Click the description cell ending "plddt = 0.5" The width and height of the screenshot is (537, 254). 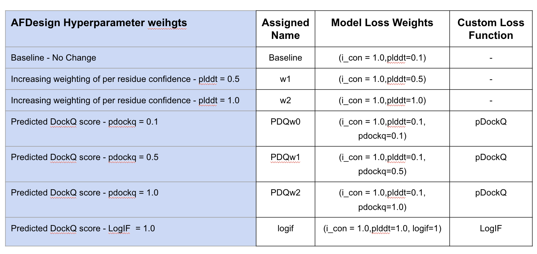tap(125, 79)
